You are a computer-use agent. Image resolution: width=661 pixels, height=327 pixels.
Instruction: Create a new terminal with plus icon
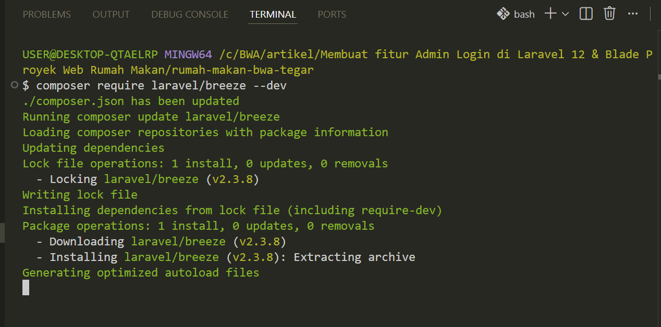(550, 14)
